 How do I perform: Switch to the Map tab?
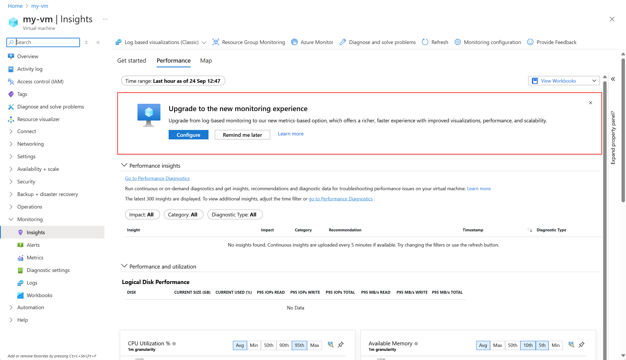(206, 61)
